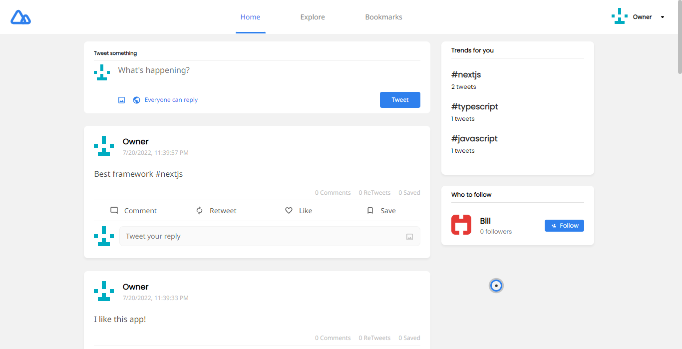Click the page's vertical scrollbar thumb
682x349 pixels.
680,37
